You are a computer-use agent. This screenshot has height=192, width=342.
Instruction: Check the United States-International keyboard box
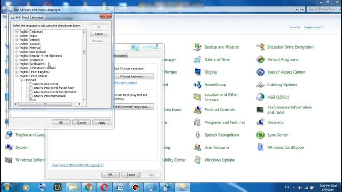tap(30, 96)
